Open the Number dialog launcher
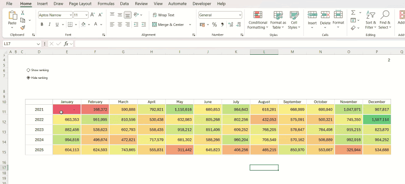Screen dimensions: 405x184 pos(242,35)
